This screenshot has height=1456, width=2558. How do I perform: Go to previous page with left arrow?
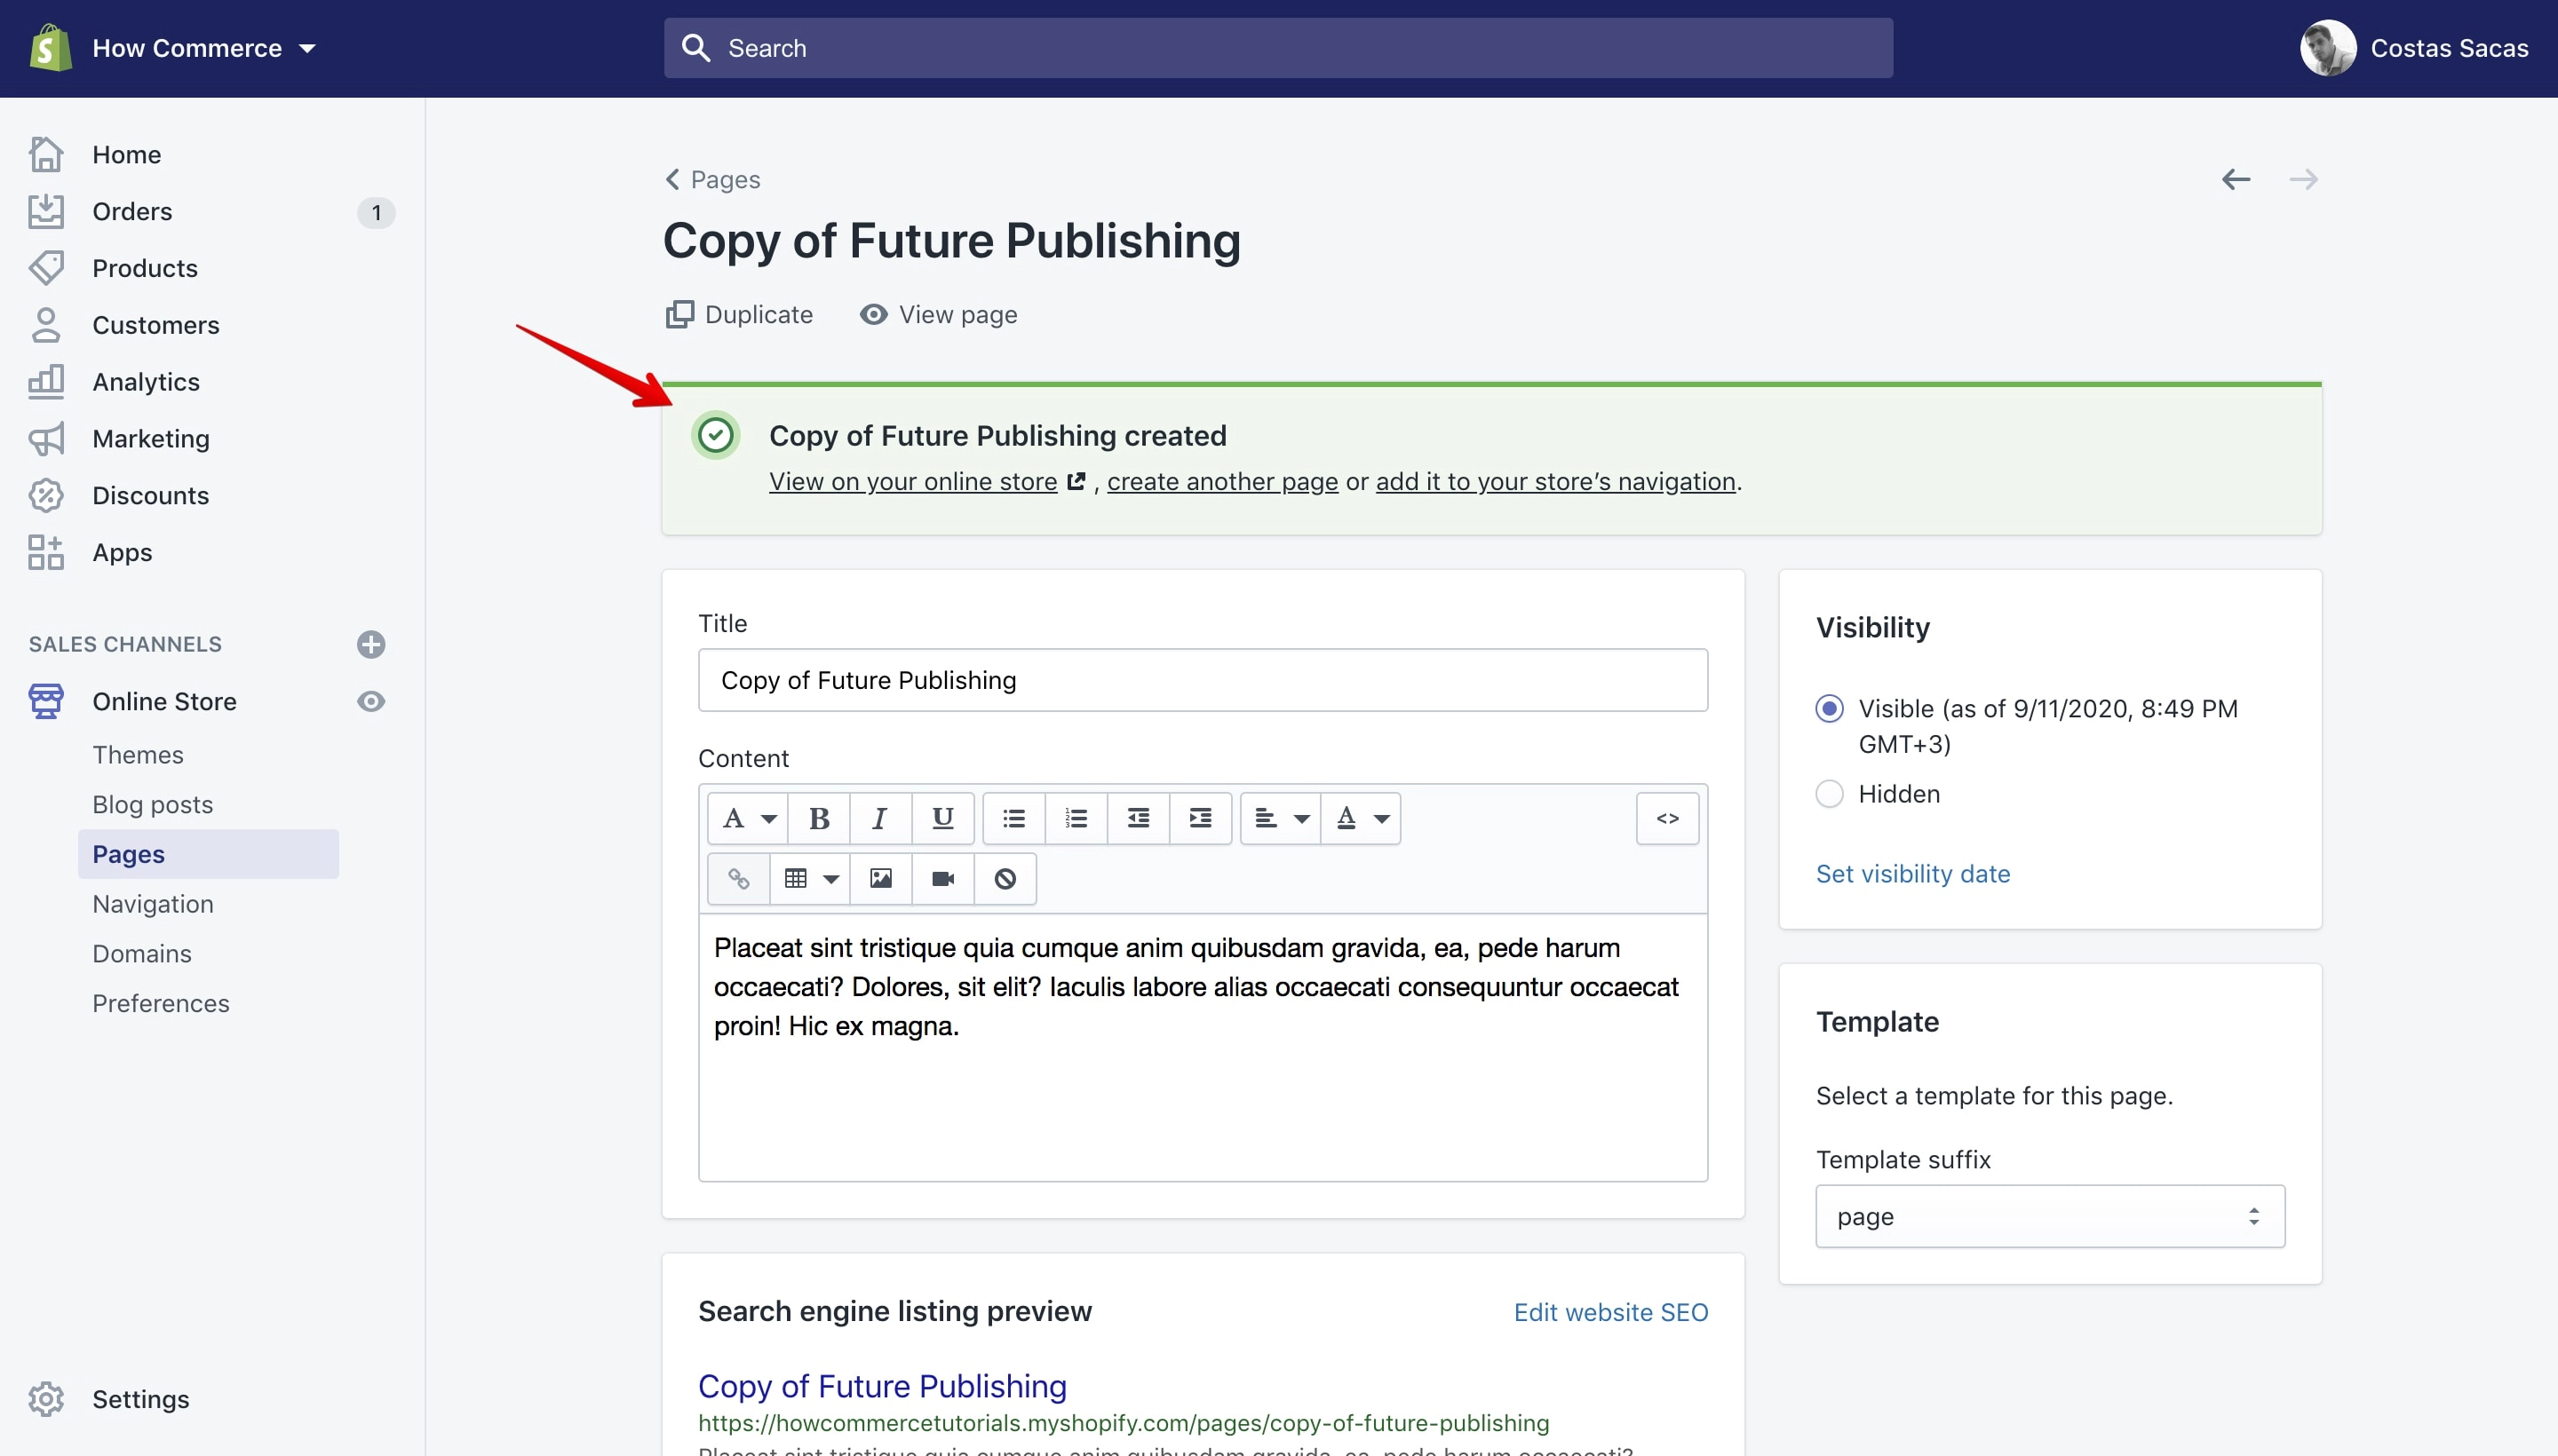point(2236,180)
